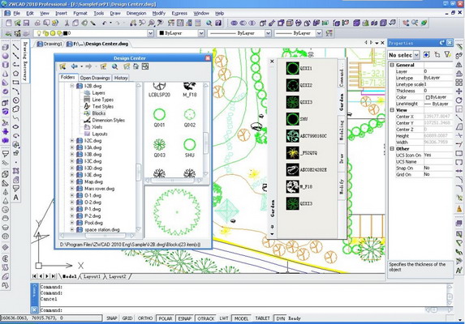
Task: Click the Polygon tool in the draw toolbar
Action: pyautogui.click(x=16, y=74)
